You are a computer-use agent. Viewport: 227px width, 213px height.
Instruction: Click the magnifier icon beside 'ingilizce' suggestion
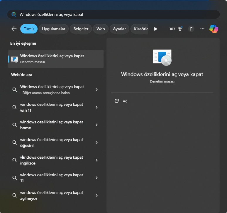click(14, 160)
